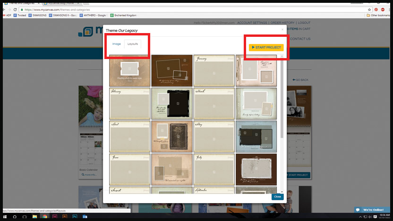The height and width of the screenshot is (221, 393).
Task: Open the Enchanted Kingdom bookmark
Action: [x=123, y=15]
